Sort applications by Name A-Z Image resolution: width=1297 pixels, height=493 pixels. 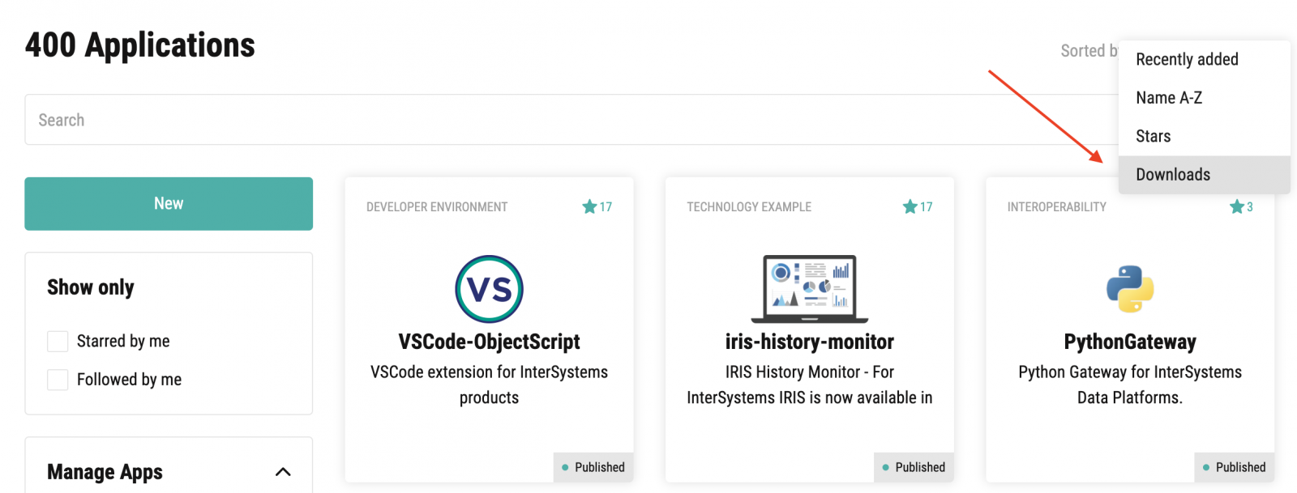click(x=1204, y=98)
